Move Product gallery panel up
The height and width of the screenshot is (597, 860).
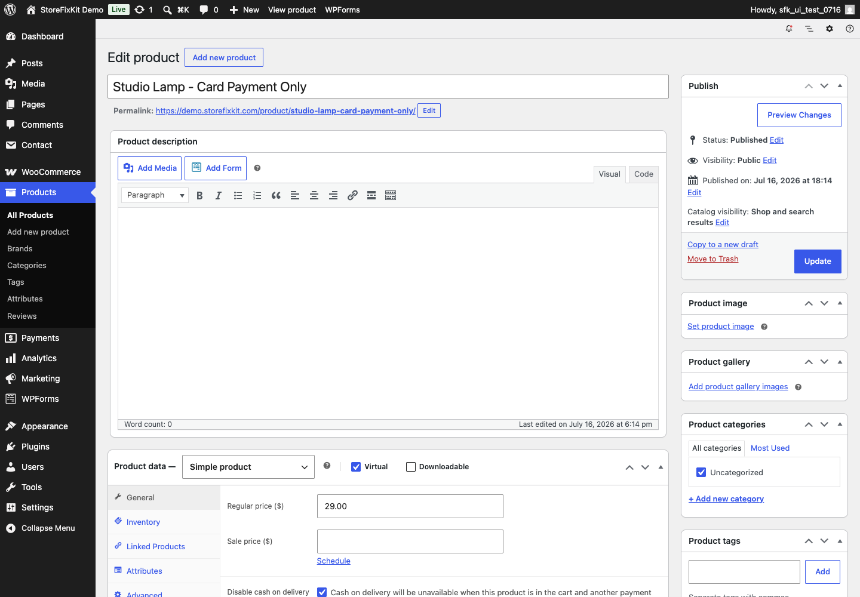coord(809,362)
